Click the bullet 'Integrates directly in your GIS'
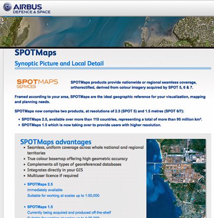The width and height of the screenshot is (214, 218). (55, 170)
